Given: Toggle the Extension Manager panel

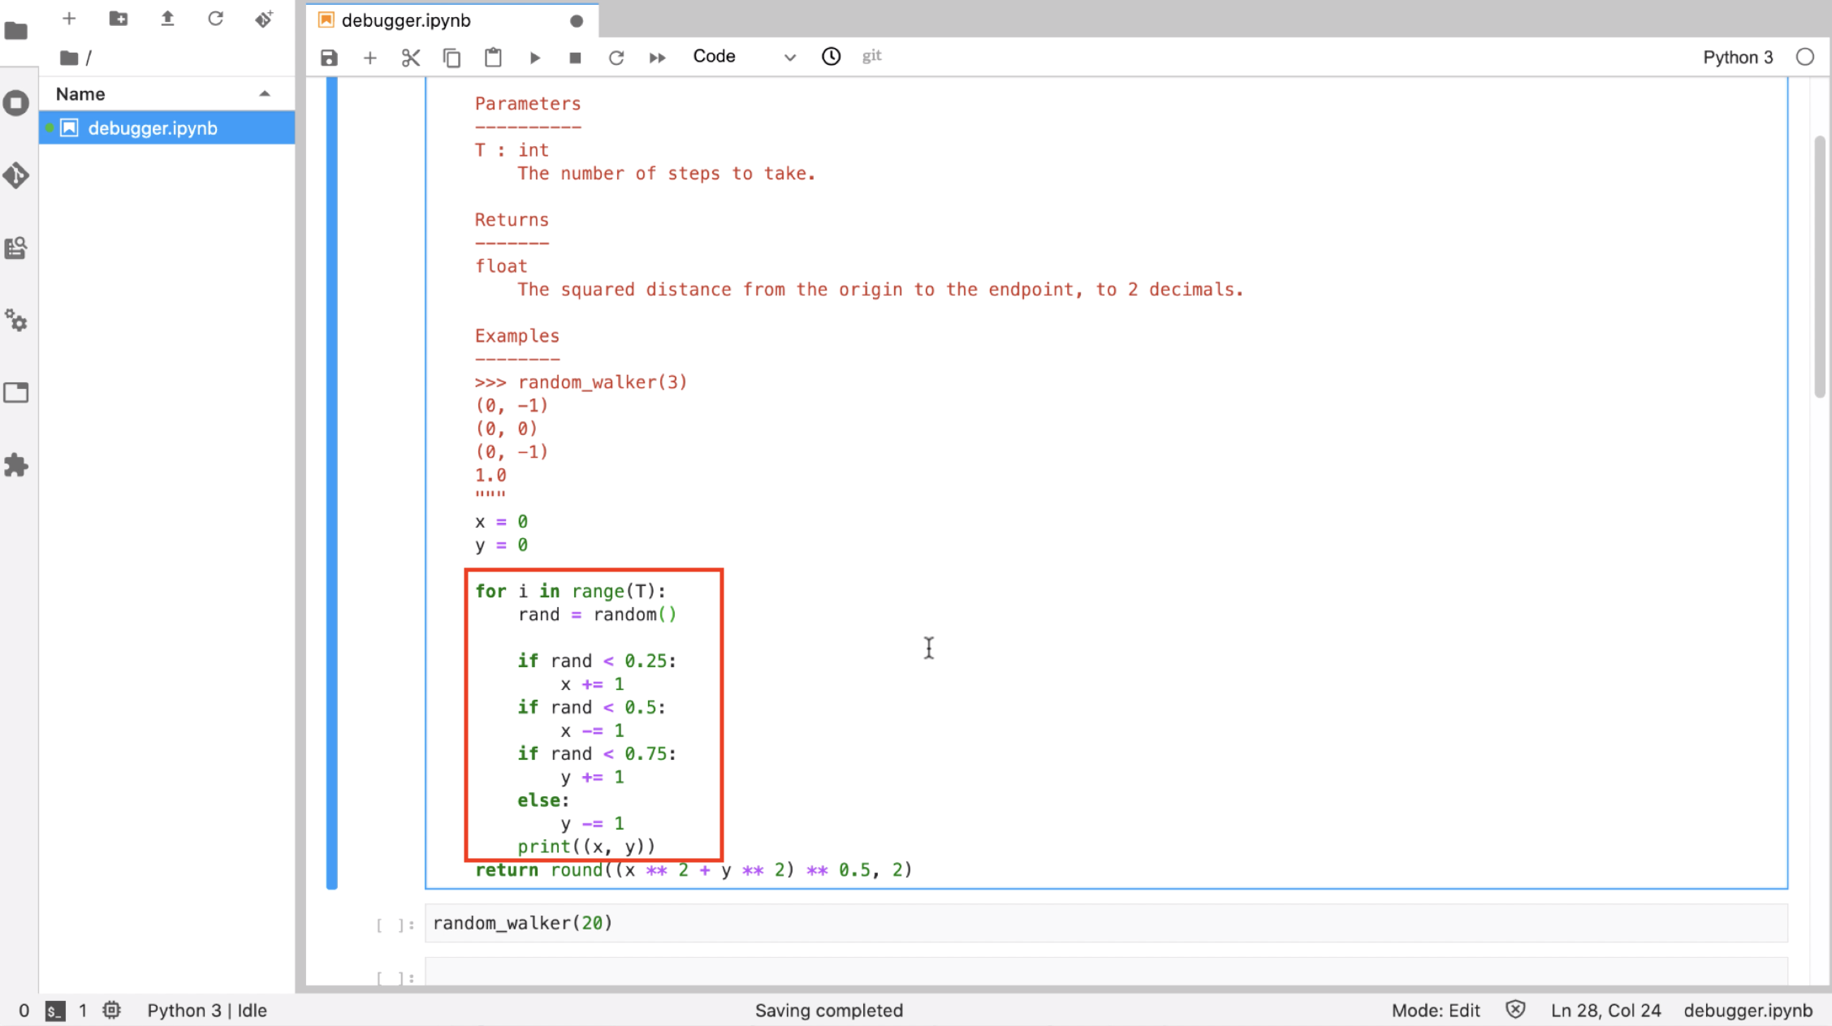Looking at the screenshot, I should 16,465.
